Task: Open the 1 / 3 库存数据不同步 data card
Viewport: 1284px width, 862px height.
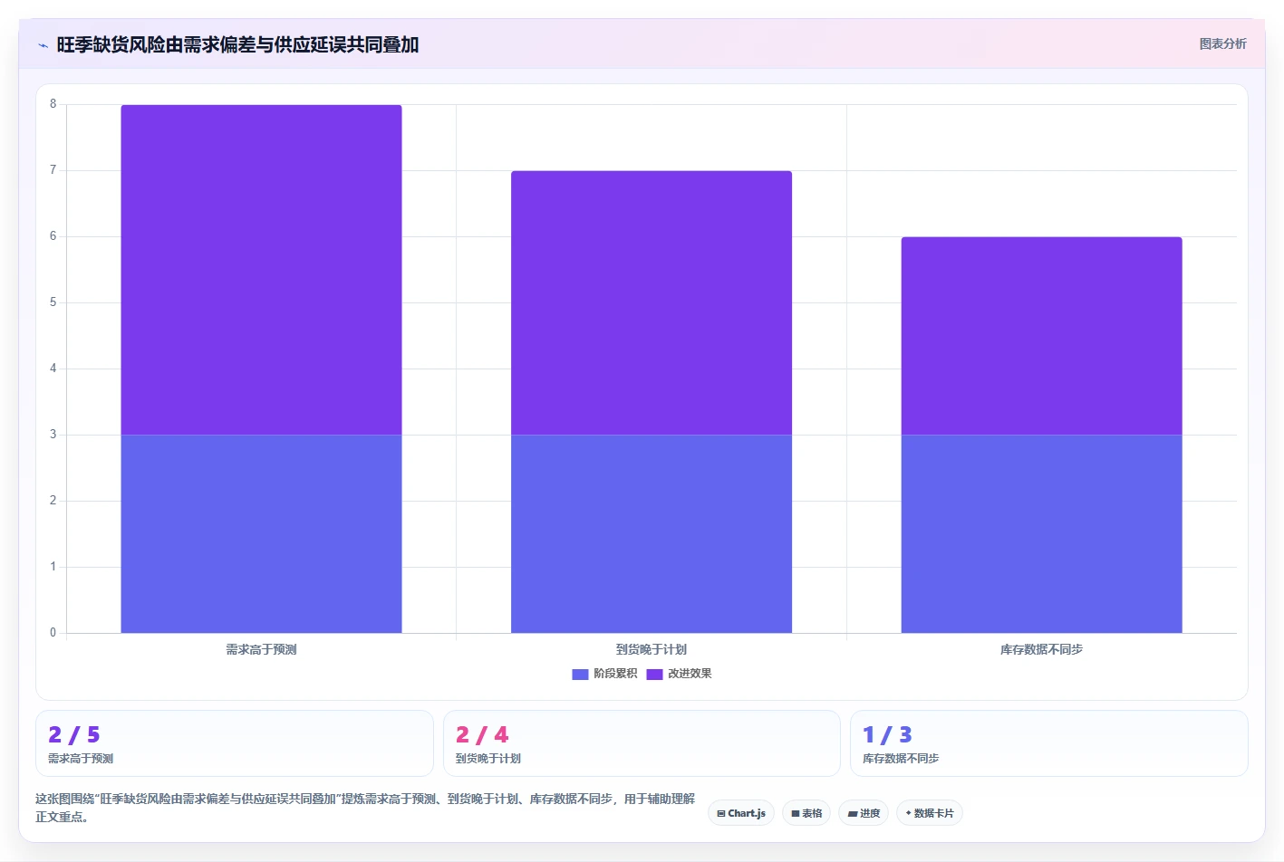Action: pos(1048,743)
